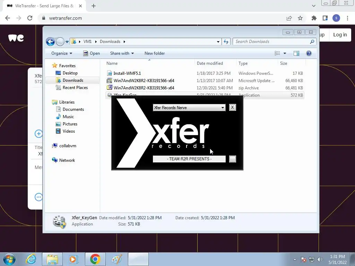Click Log in on WeTransfer
The width and height of the screenshot is (355, 266).
340,35
